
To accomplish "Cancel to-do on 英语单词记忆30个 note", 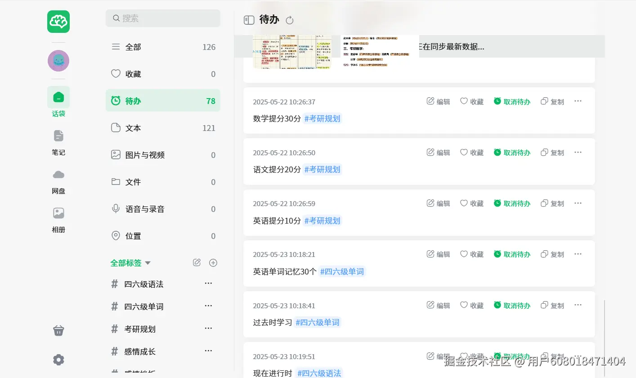I will click(x=512, y=254).
